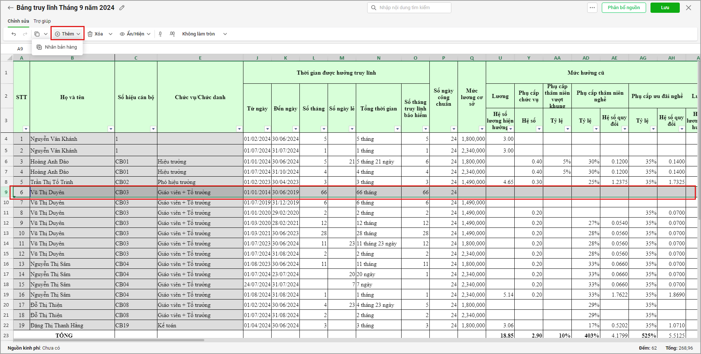Click the increase decimal places icon
The height and width of the screenshot is (354, 701).
tap(172, 34)
